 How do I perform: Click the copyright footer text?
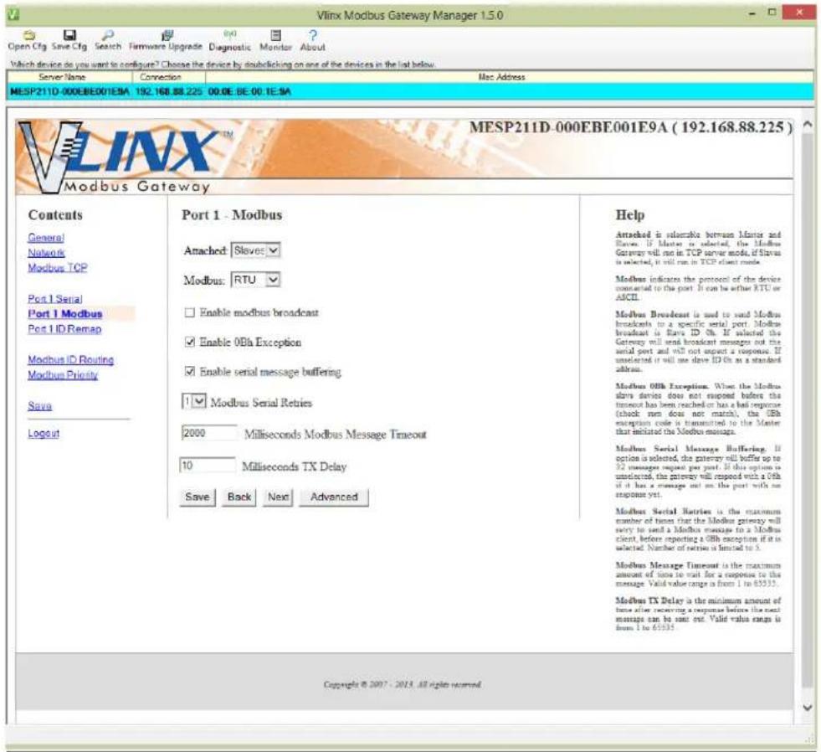pos(402,684)
